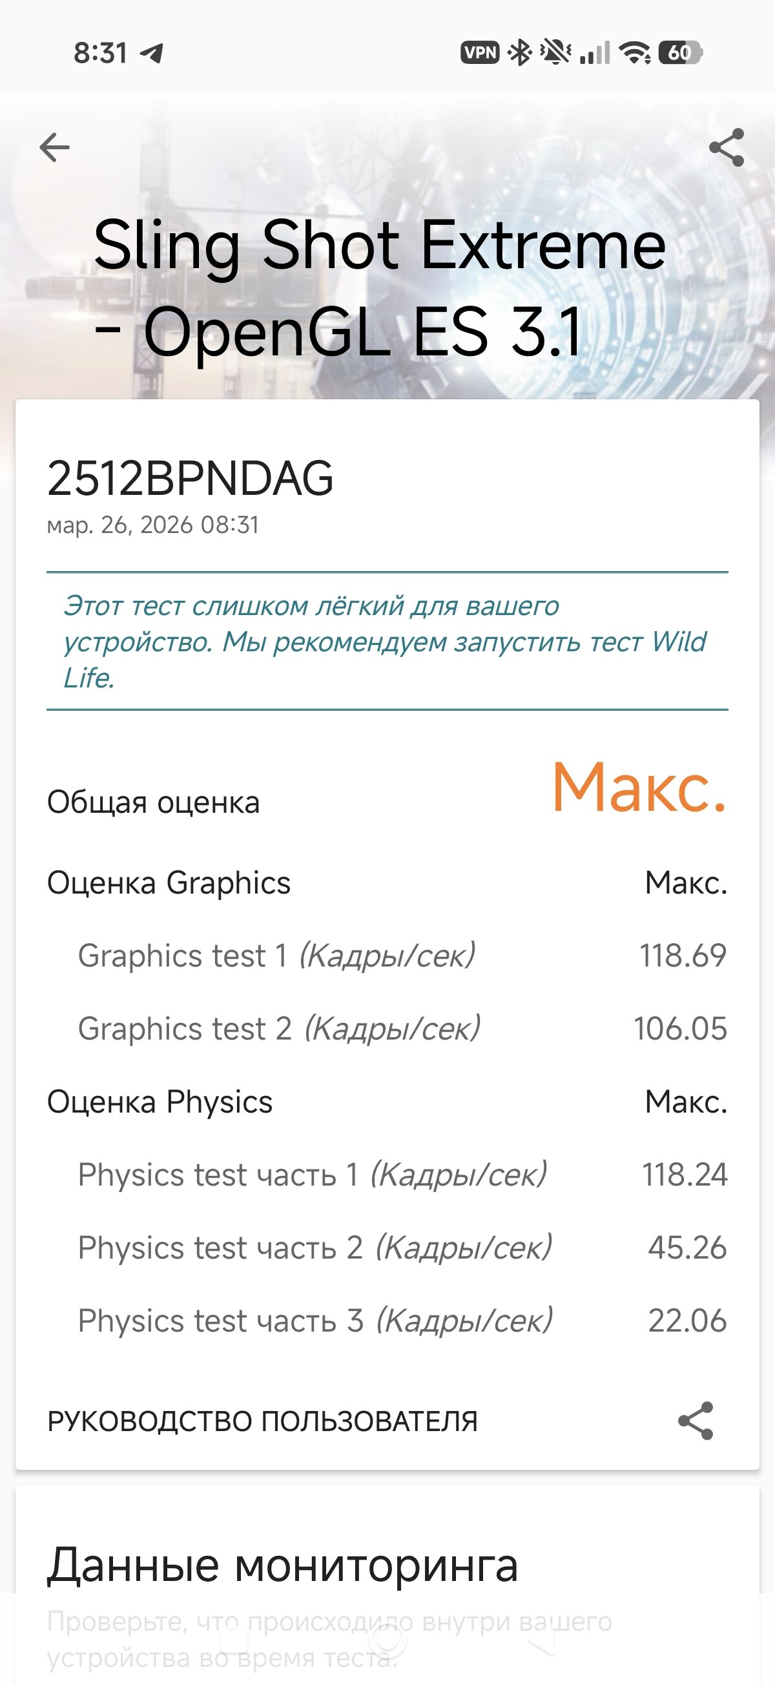Tap the Telegram notification icon near clock
Screen dimensions: 775x1685
tap(152, 53)
